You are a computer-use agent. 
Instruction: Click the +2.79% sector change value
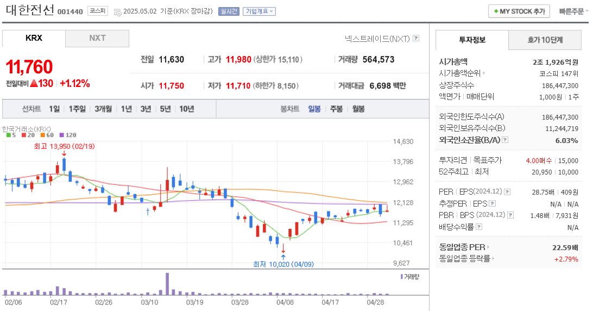pos(566,259)
